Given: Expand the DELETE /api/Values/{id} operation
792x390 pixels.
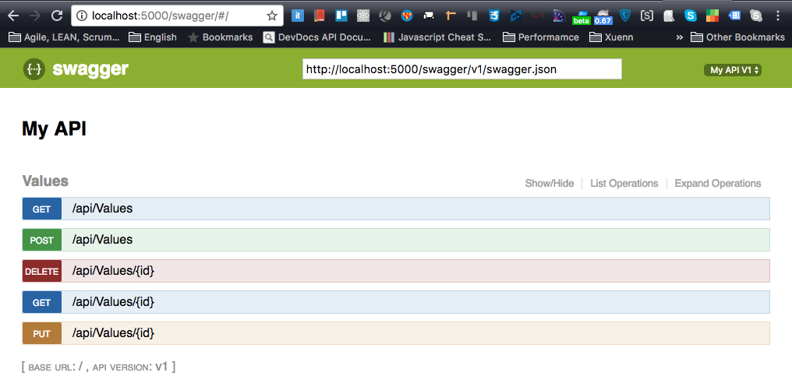Looking at the screenshot, I should tap(113, 271).
